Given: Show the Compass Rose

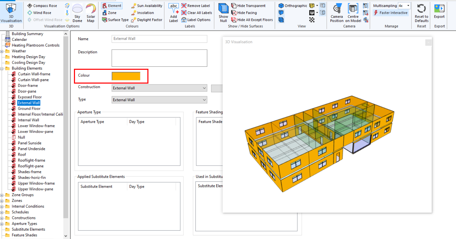Looking at the screenshot, I should coord(42,6).
